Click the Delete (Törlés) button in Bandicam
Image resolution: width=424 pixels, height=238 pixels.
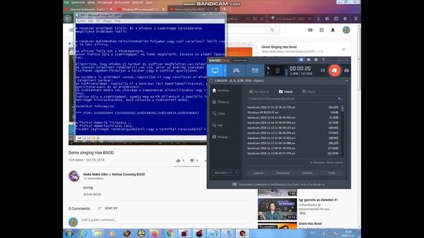coord(331,173)
